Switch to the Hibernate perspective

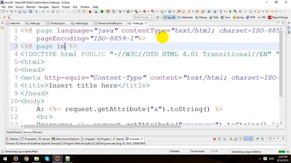point(186,17)
